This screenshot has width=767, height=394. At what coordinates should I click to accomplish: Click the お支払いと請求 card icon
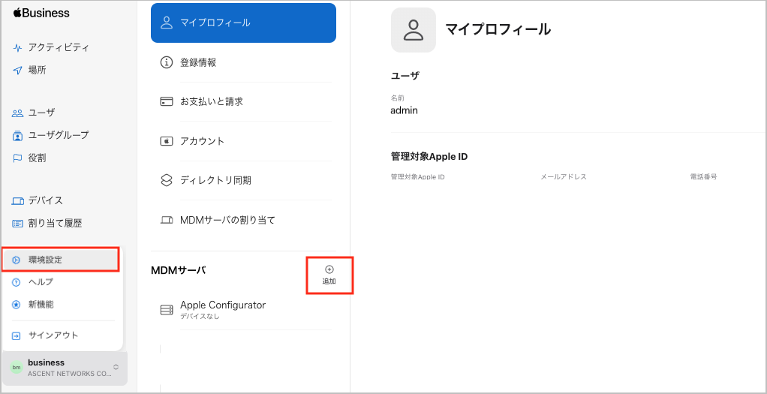point(167,101)
